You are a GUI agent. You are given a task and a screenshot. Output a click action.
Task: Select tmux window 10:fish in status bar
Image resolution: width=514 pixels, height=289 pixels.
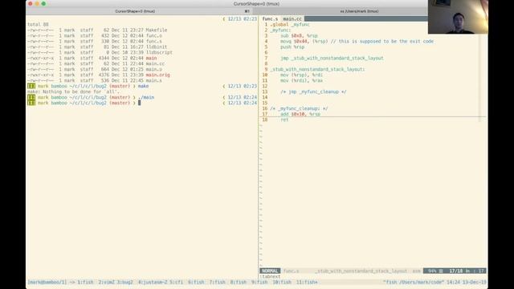[282, 282]
